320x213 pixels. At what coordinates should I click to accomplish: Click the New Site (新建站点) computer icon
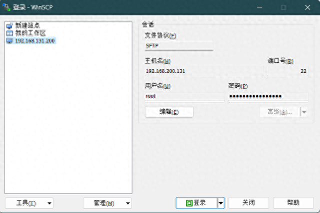point(9,25)
